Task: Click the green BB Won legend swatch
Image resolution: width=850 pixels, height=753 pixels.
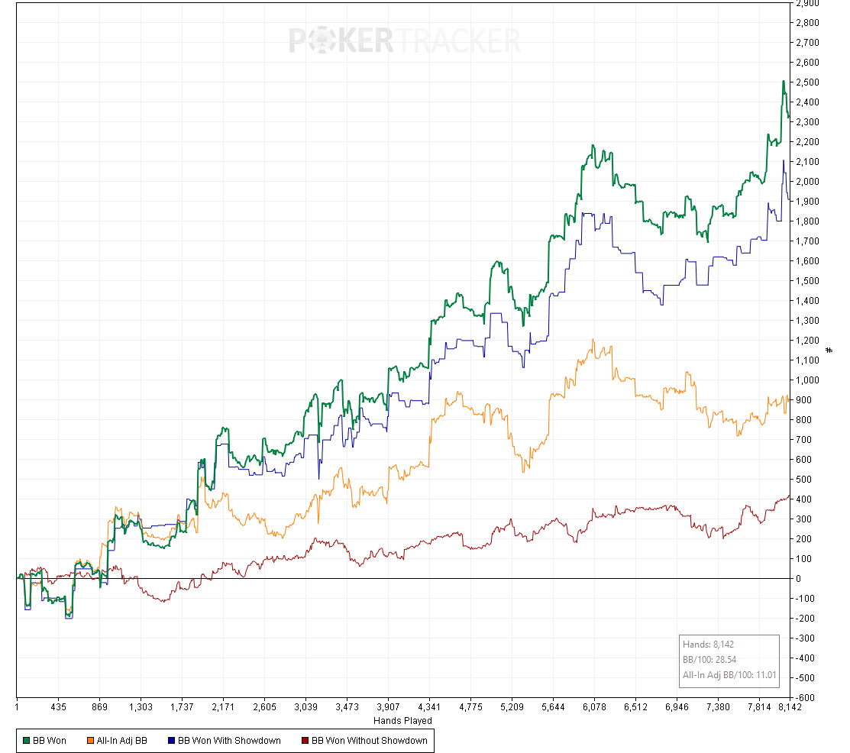Action: [x=26, y=741]
